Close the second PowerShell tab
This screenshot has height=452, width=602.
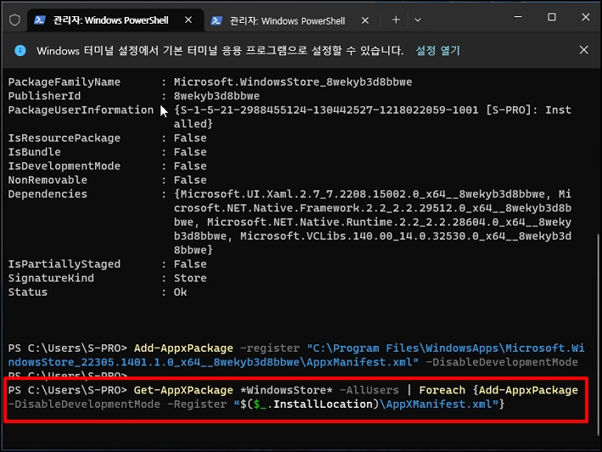click(x=365, y=20)
